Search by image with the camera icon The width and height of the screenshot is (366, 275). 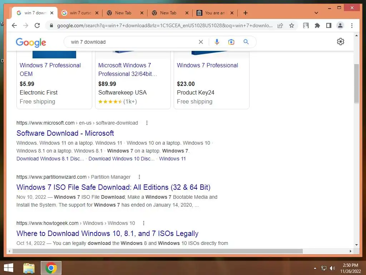click(x=231, y=42)
